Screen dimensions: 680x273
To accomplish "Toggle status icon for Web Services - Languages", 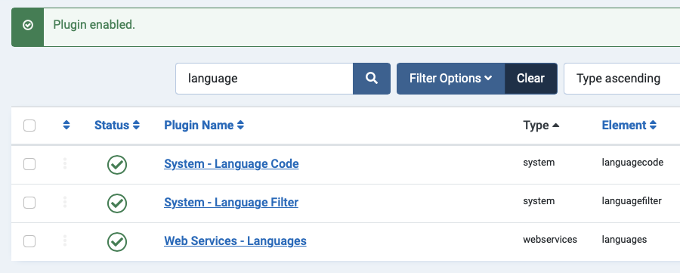I will [x=117, y=242].
